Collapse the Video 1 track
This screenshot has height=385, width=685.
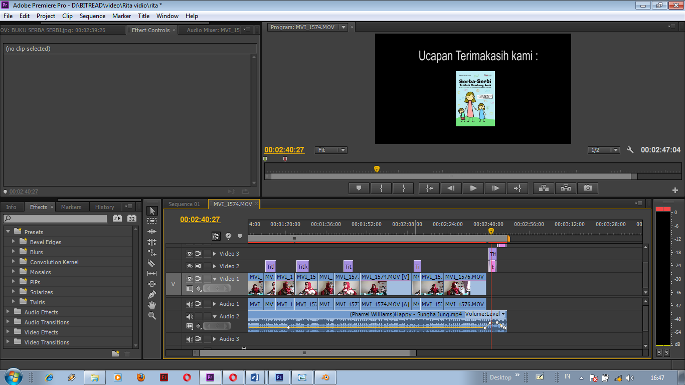pos(215,279)
